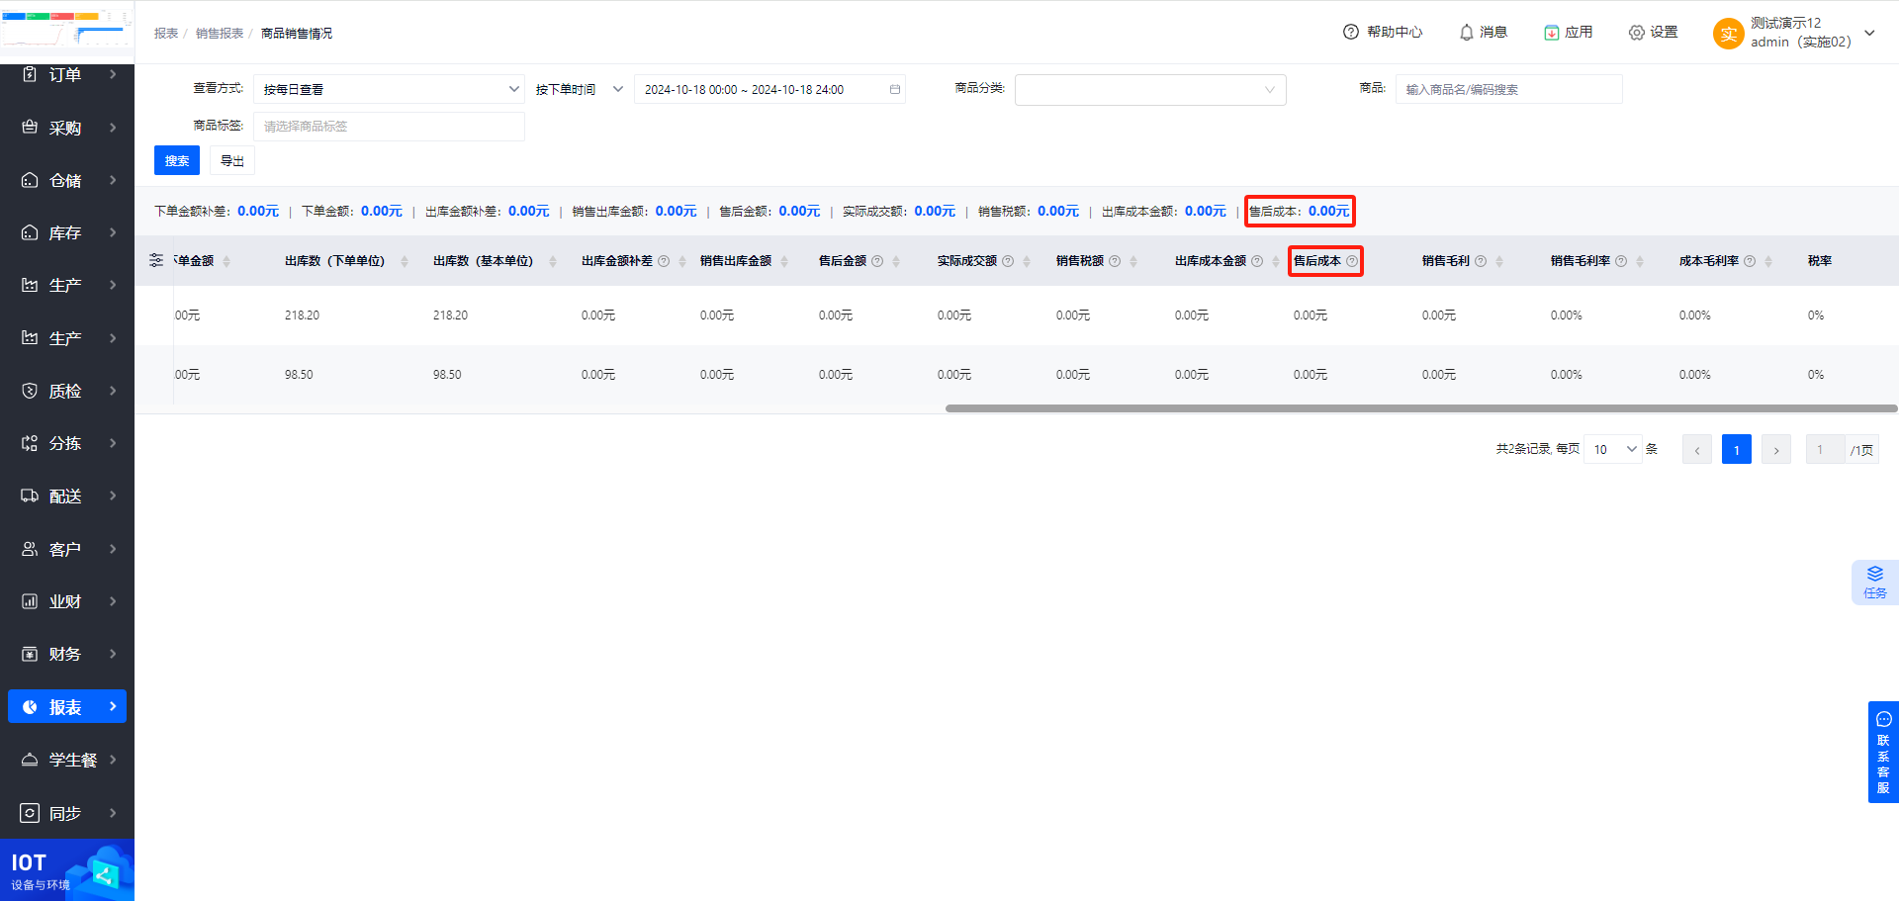Expand the admin account dropdown arrow
1899x901 pixels.
1869,33
